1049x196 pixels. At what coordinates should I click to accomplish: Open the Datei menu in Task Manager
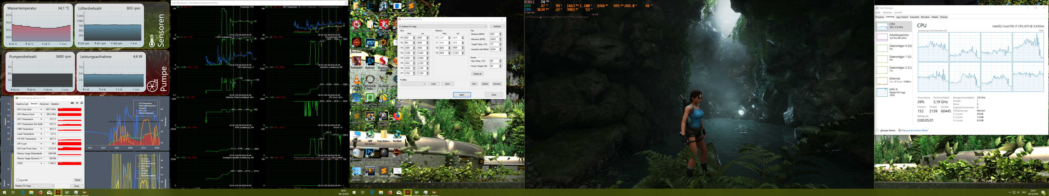click(877, 13)
